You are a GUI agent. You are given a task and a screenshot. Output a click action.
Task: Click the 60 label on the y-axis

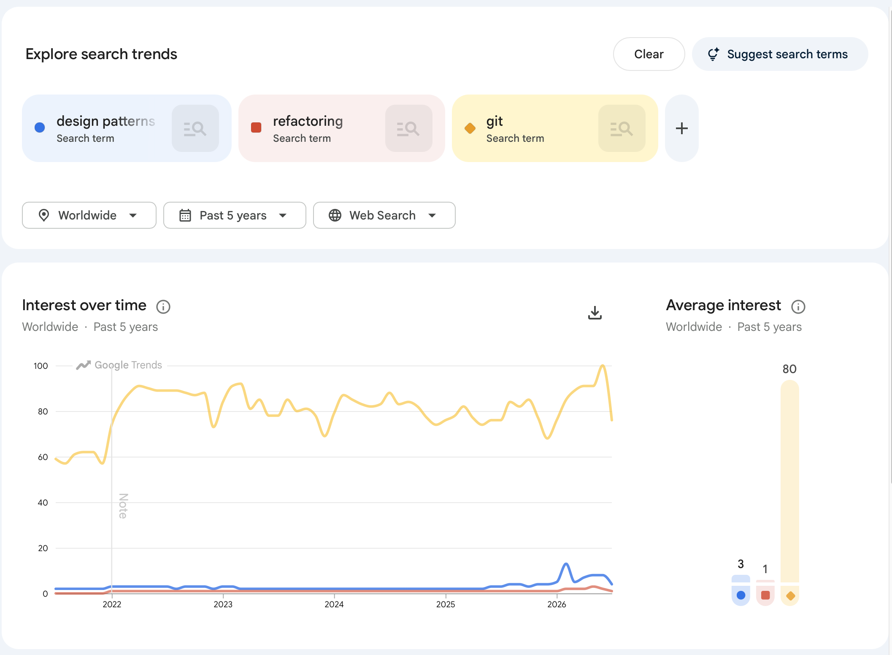pos(43,457)
